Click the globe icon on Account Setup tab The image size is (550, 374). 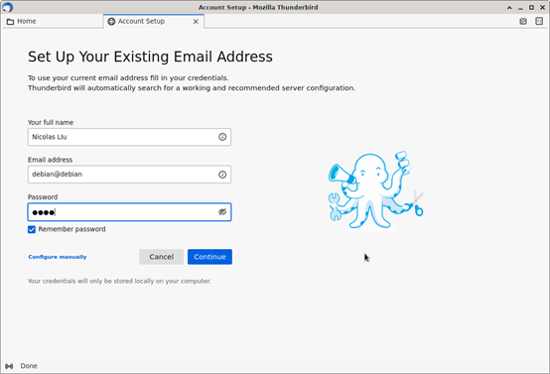(111, 22)
